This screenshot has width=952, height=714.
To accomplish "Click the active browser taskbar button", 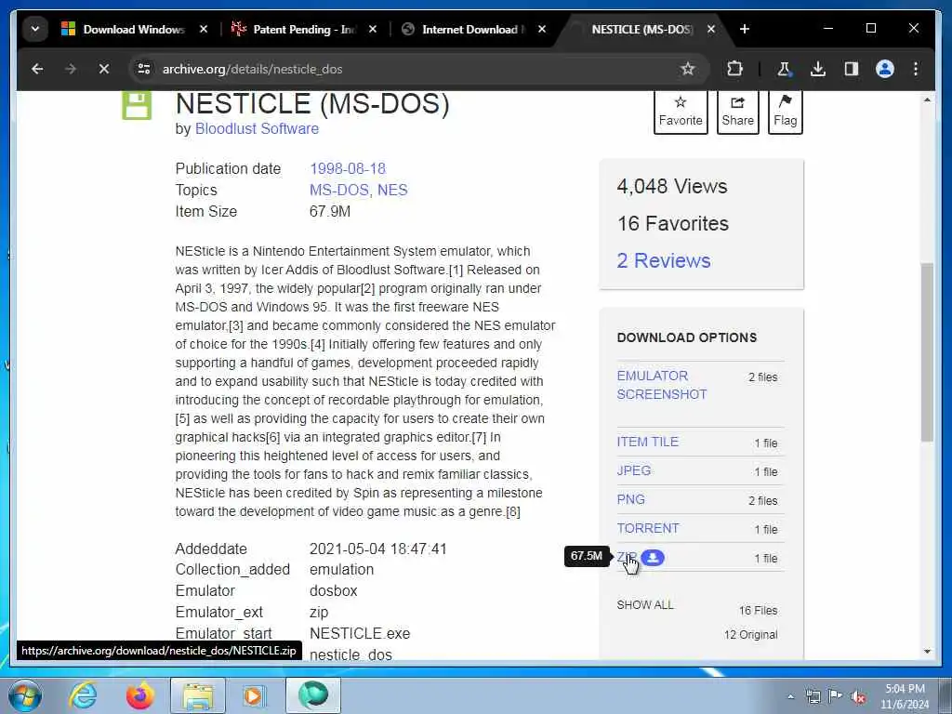I will pyautogui.click(x=313, y=695).
